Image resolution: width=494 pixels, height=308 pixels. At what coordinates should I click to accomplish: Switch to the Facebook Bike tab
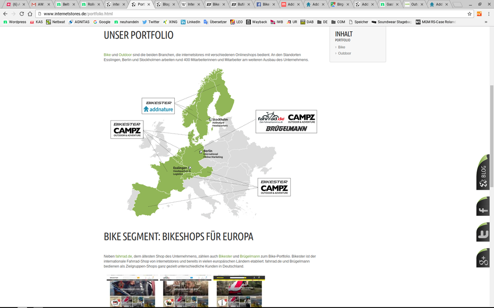tap(265, 4)
